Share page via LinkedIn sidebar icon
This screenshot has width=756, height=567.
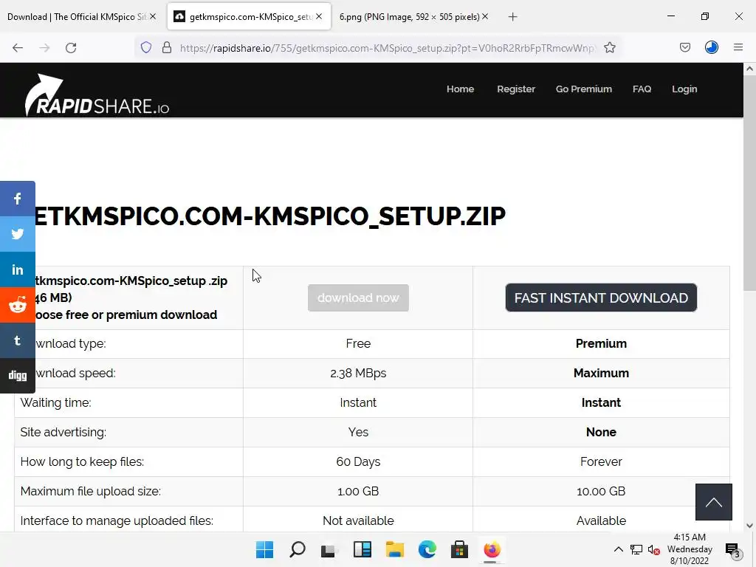coord(18,269)
